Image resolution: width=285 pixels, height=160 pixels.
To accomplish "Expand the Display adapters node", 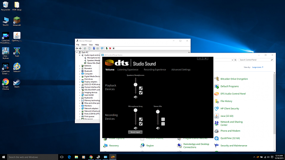I will point(80,82).
